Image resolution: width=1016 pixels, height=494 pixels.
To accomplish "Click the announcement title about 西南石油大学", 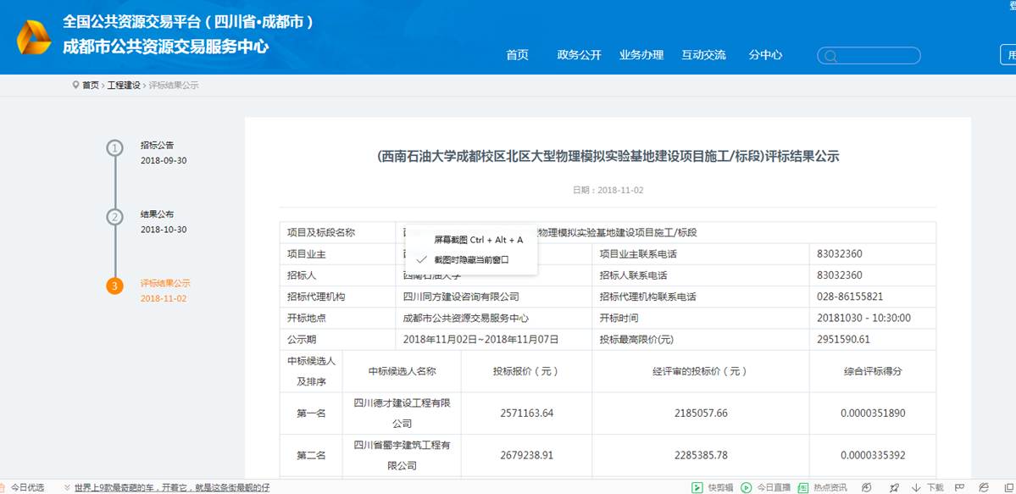I will pos(608,156).
